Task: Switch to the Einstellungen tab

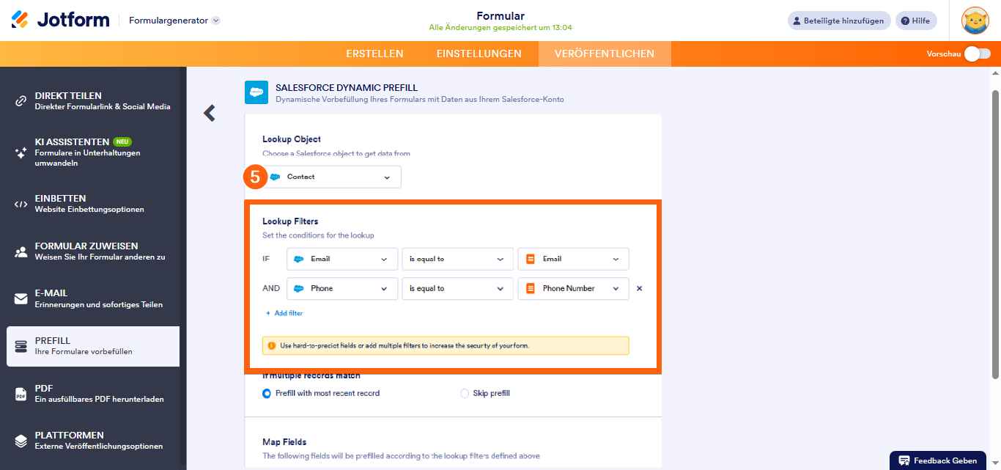Action: click(479, 54)
